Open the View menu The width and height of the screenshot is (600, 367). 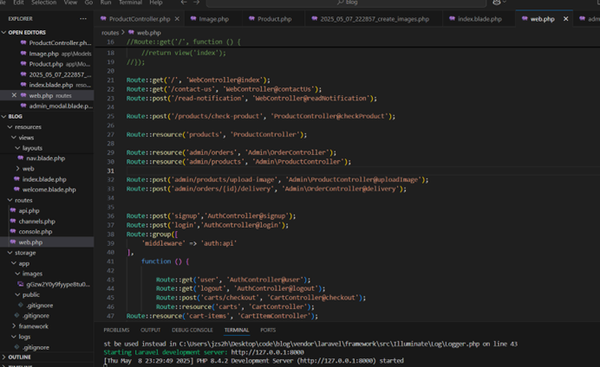coord(70,3)
